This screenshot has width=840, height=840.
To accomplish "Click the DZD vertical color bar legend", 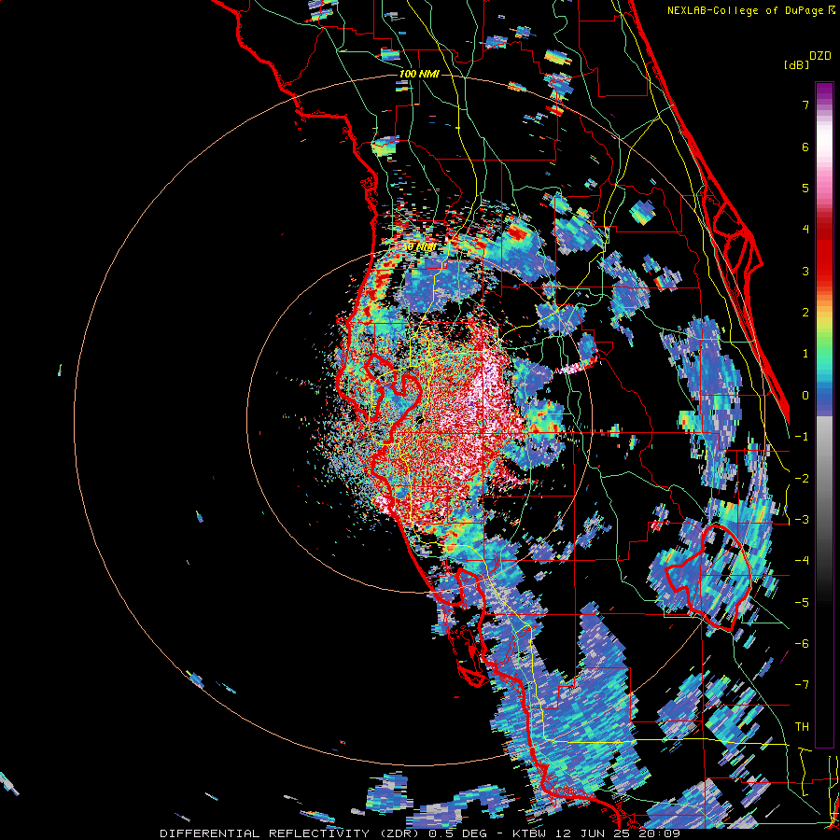I will click(824, 414).
